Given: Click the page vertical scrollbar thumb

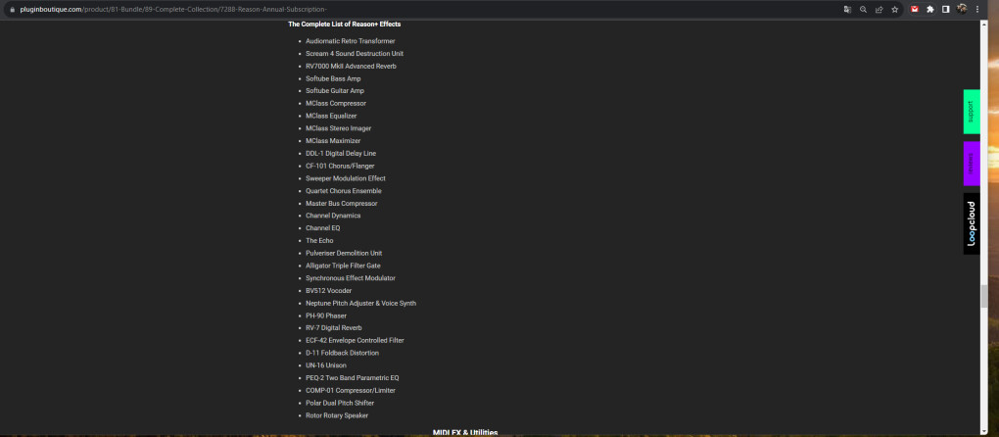Looking at the screenshot, I should [984, 295].
